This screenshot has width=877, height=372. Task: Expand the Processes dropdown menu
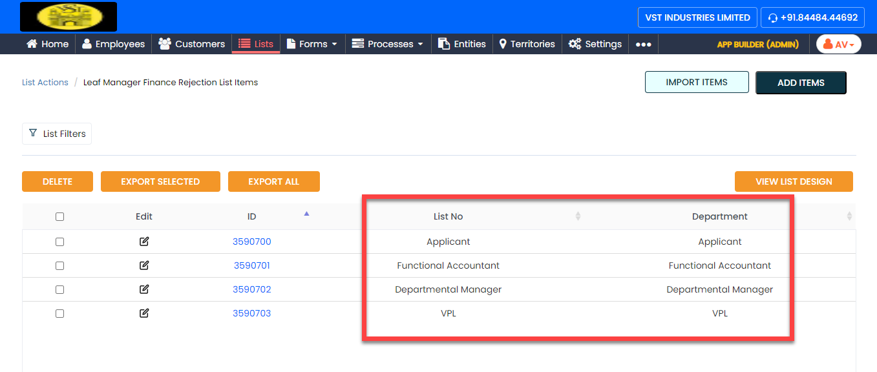(387, 44)
